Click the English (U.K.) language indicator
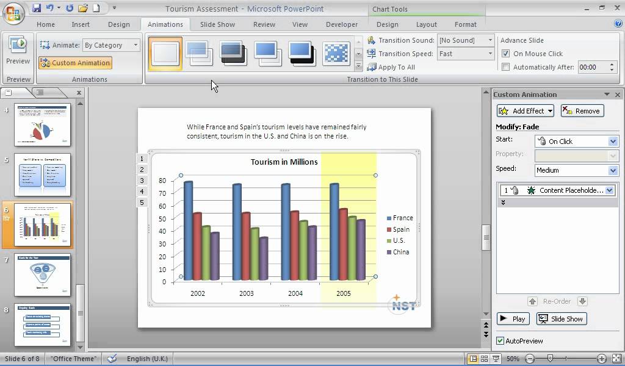Screen dimensions: 625x366 tap(147, 359)
